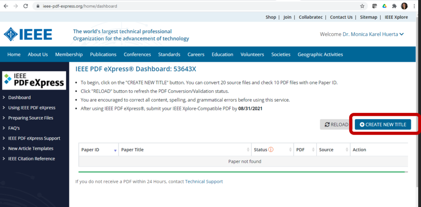The width and height of the screenshot is (421, 207).
Task: Open the Shop link
Action: (x=271, y=17)
